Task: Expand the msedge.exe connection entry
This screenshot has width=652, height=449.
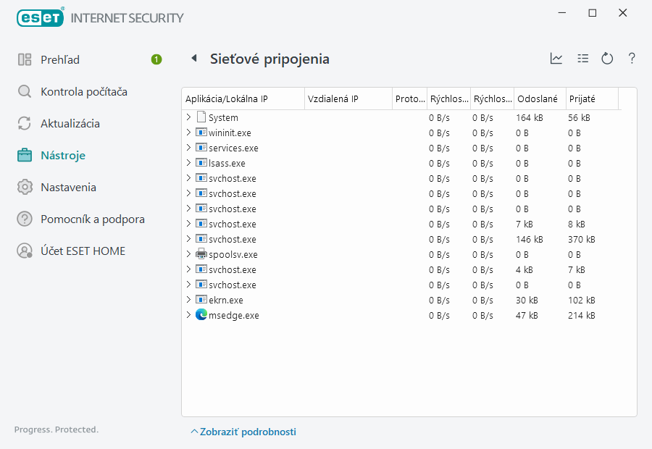Action: pyautogui.click(x=189, y=315)
